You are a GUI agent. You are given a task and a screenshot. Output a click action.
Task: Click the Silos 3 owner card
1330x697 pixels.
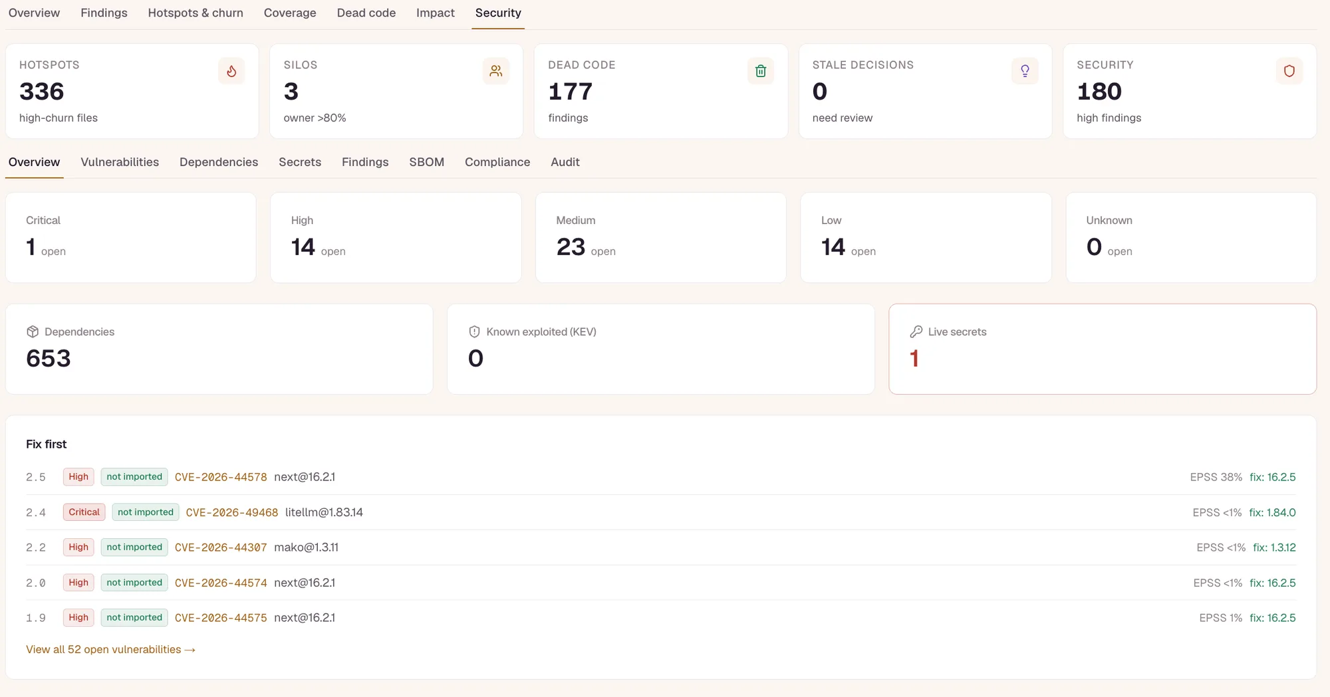coord(396,91)
